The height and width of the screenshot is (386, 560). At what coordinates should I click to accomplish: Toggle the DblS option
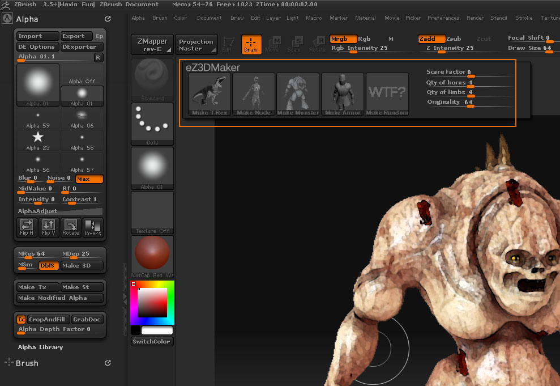(48, 265)
